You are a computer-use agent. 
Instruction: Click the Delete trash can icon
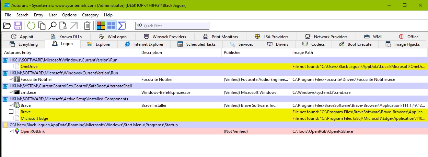click(x=87, y=26)
